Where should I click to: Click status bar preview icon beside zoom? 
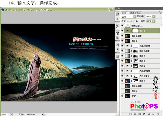click(x=11, y=114)
